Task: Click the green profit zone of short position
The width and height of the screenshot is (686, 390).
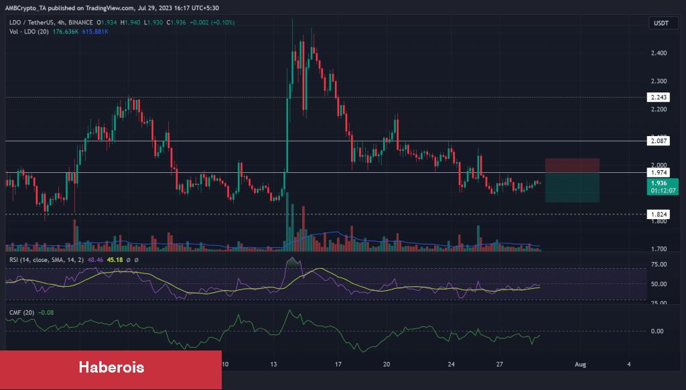Action: (x=572, y=188)
